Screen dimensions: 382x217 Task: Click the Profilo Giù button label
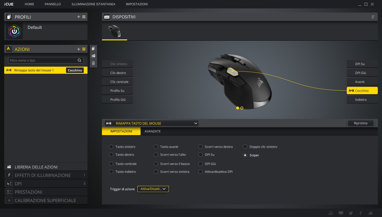(117, 100)
